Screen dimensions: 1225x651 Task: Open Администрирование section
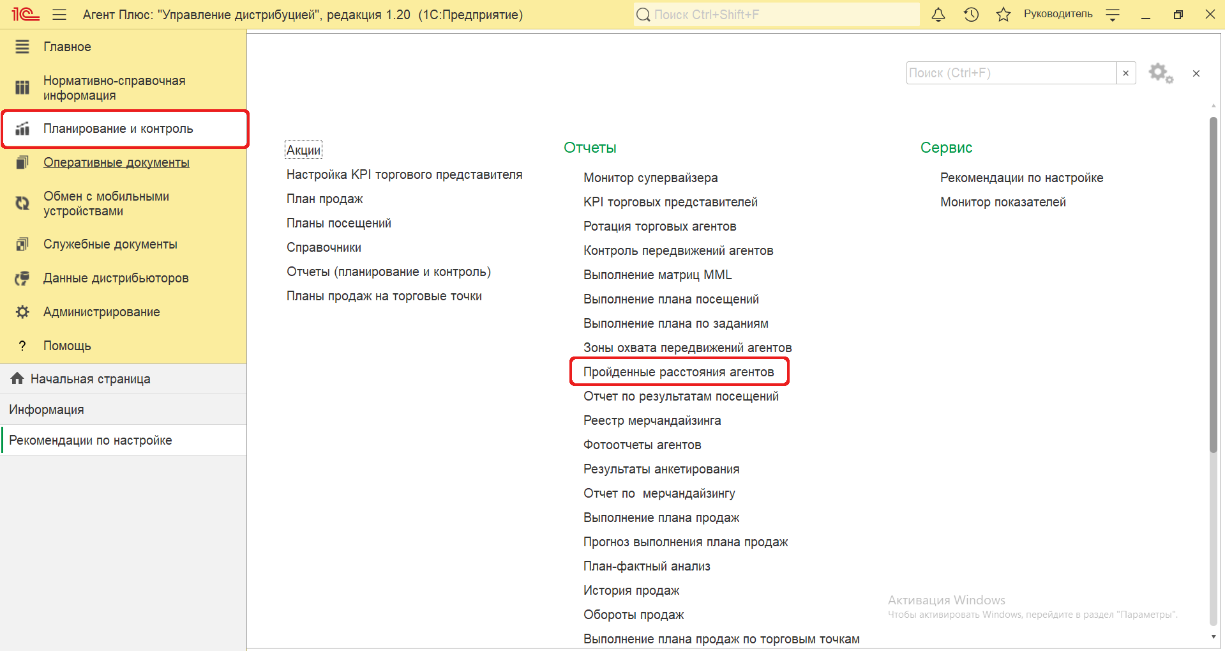[101, 312]
